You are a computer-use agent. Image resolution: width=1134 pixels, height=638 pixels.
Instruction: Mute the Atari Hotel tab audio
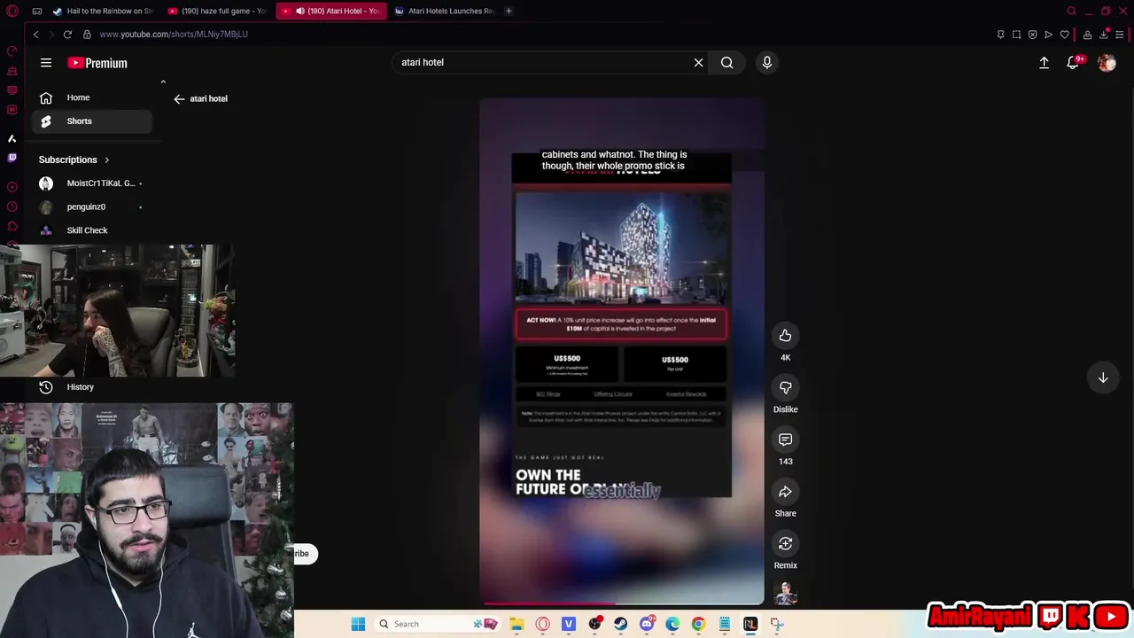(x=299, y=11)
